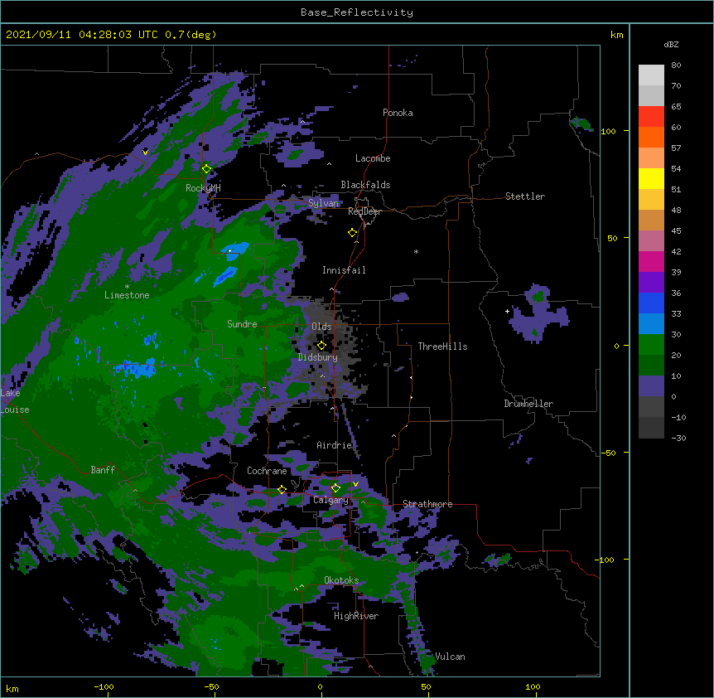Click the Stettler town label
Image resolution: width=714 pixels, height=698 pixels.
(x=525, y=196)
